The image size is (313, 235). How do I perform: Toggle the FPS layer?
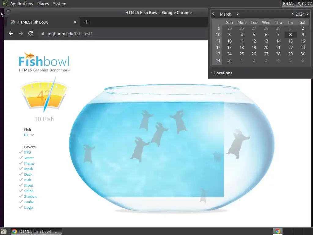pyautogui.click(x=27, y=152)
